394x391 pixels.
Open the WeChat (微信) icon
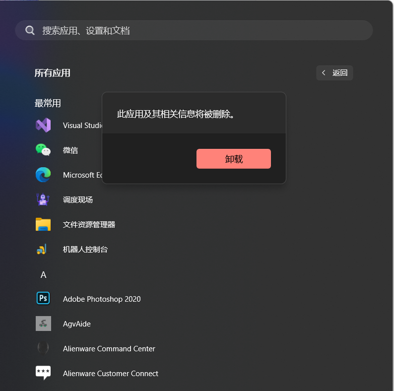click(x=43, y=150)
